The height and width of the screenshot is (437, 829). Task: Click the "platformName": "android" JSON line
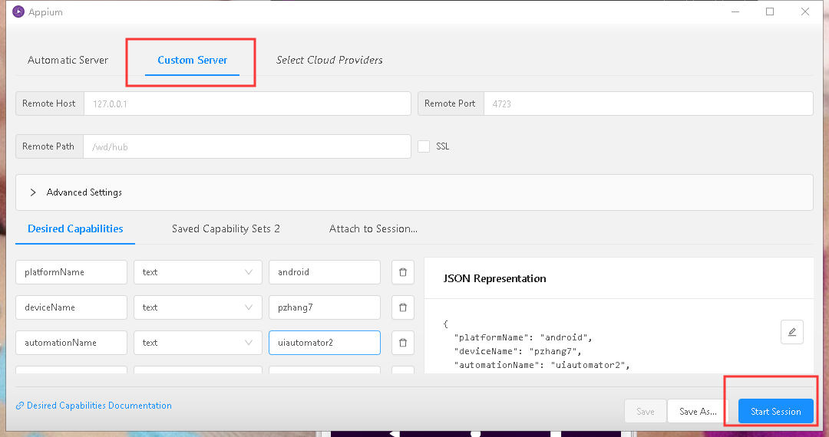pos(523,338)
